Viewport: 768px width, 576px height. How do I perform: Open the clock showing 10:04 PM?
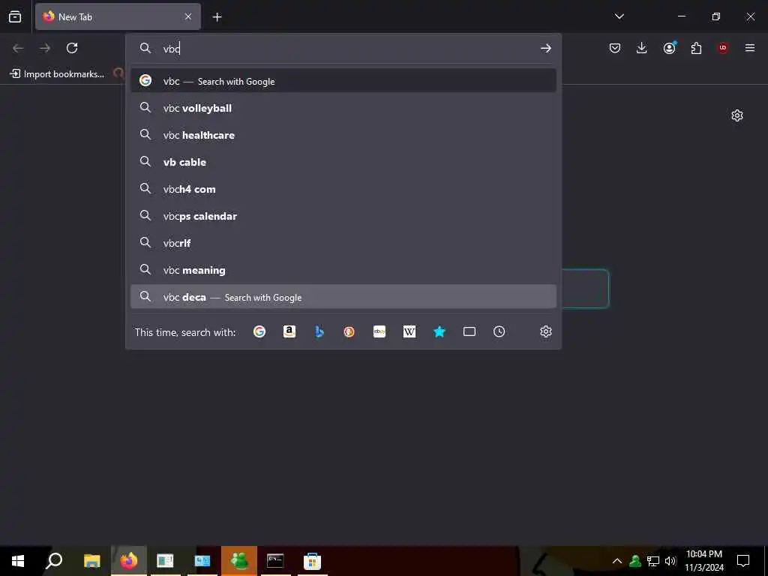click(x=703, y=561)
